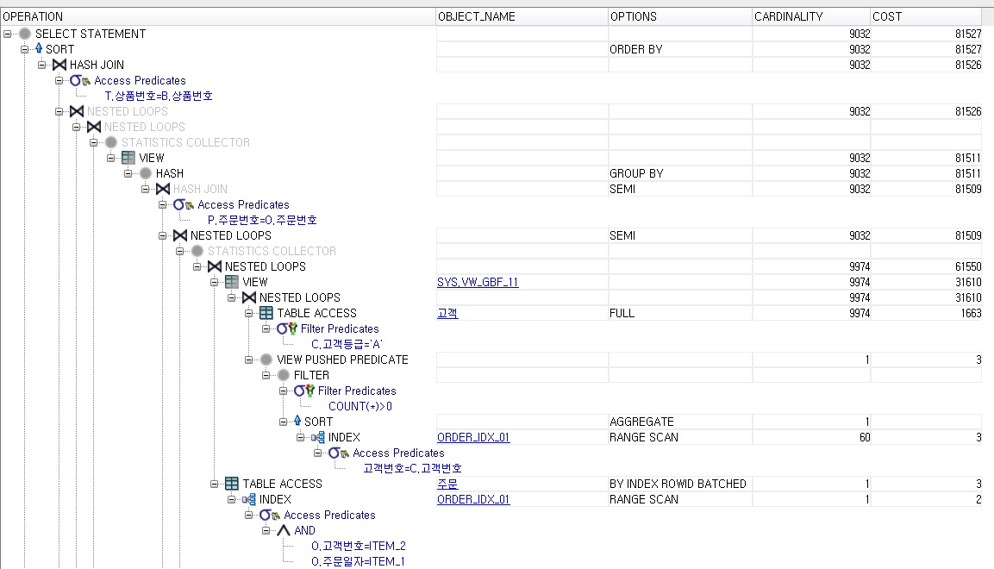Select NESTED LOOPS row with cost 31610

pos(299,297)
